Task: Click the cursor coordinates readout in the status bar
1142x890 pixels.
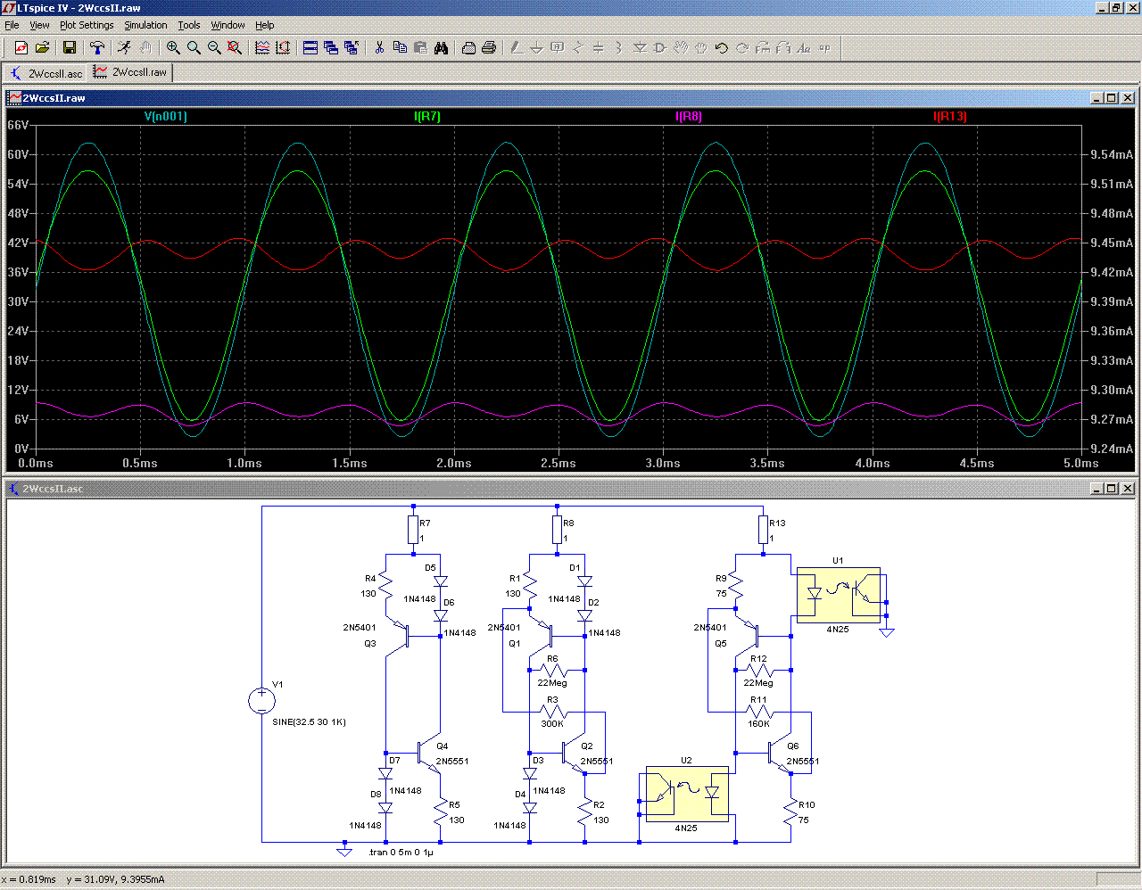Action: pyautogui.click(x=83, y=879)
